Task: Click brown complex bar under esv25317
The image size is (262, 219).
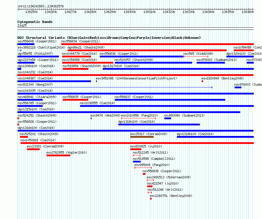Action: (x=142, y=137)
